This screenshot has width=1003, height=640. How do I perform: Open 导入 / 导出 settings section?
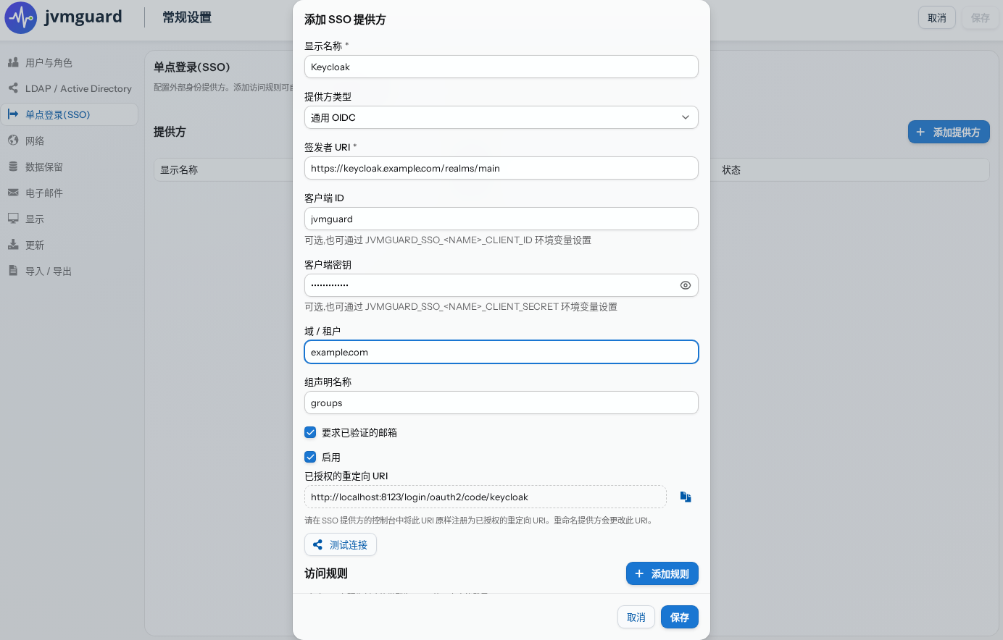tap(69, 271)
